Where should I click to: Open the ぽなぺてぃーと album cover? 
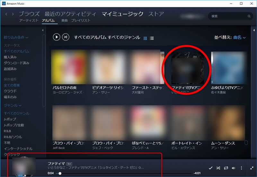click(x=148, y=123)
